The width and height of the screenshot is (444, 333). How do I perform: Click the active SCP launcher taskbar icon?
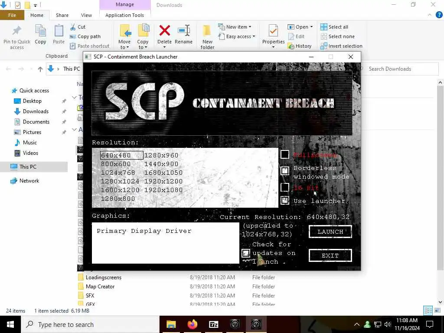coord(256,324)
